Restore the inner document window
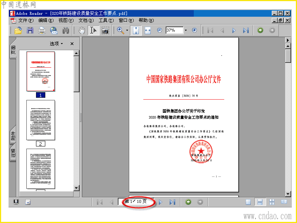This screenshot has height=223, width=297. pos(281,20)
